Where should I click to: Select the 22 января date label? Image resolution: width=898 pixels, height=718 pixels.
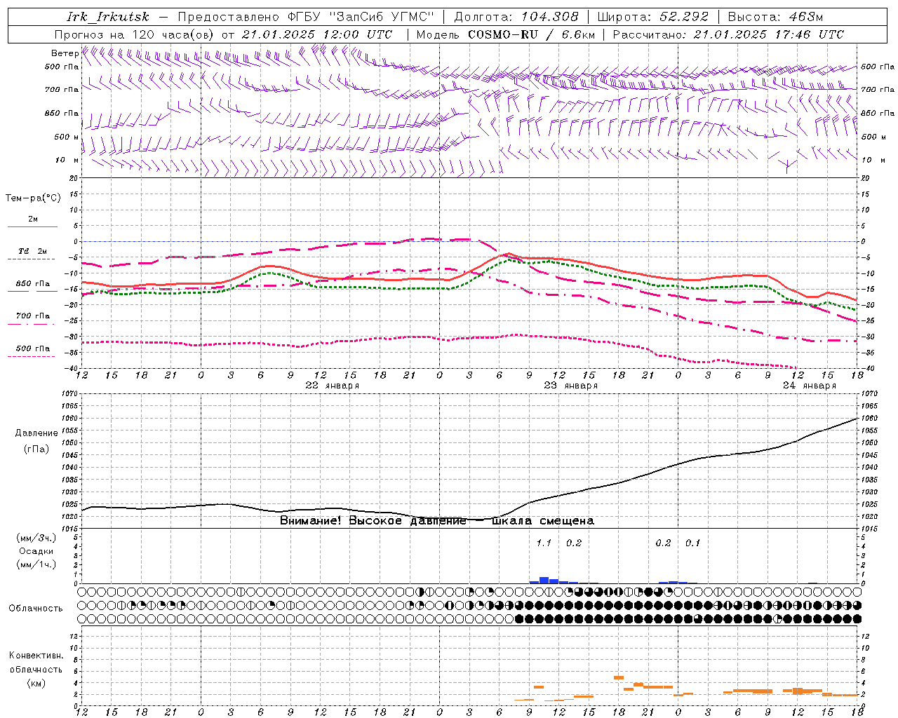tap(333, 386)
